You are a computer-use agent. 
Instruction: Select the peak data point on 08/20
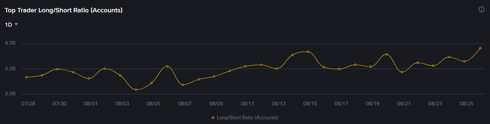coord(386,54)
